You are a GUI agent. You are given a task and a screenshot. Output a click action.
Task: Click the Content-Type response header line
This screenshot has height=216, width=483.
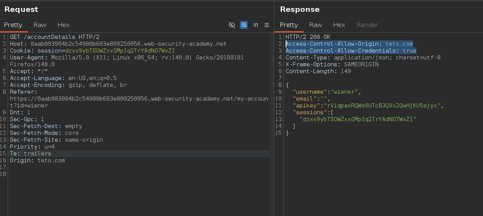[x=363, y=58]
